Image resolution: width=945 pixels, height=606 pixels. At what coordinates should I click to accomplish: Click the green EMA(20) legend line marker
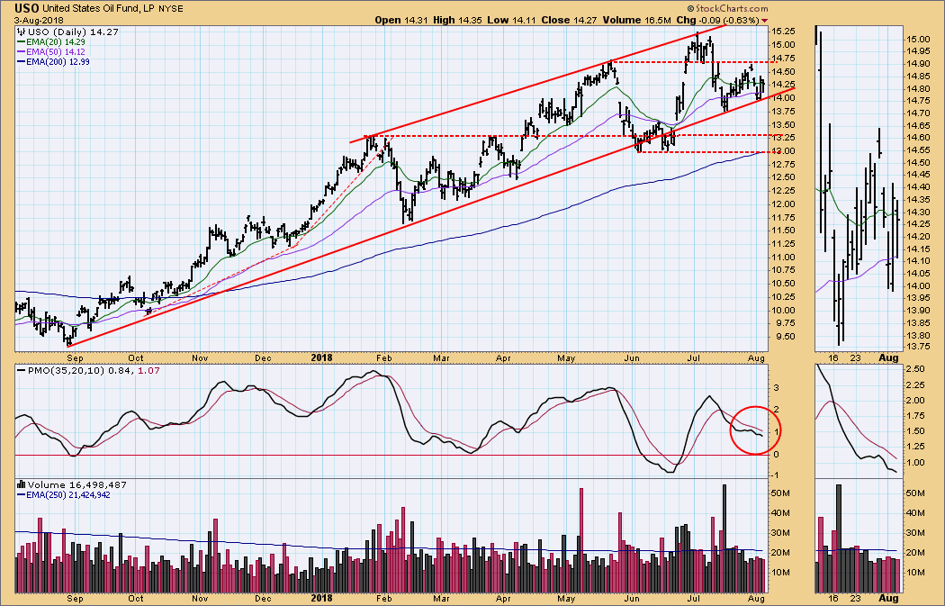[21, 42]
